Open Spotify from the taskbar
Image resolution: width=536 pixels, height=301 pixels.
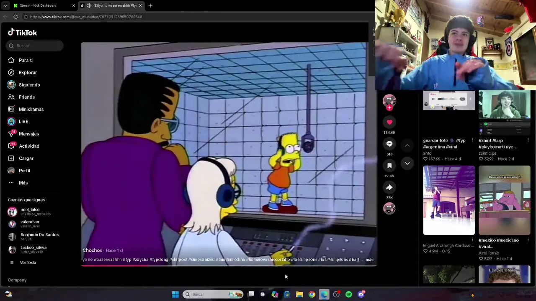tap(348, 294)
